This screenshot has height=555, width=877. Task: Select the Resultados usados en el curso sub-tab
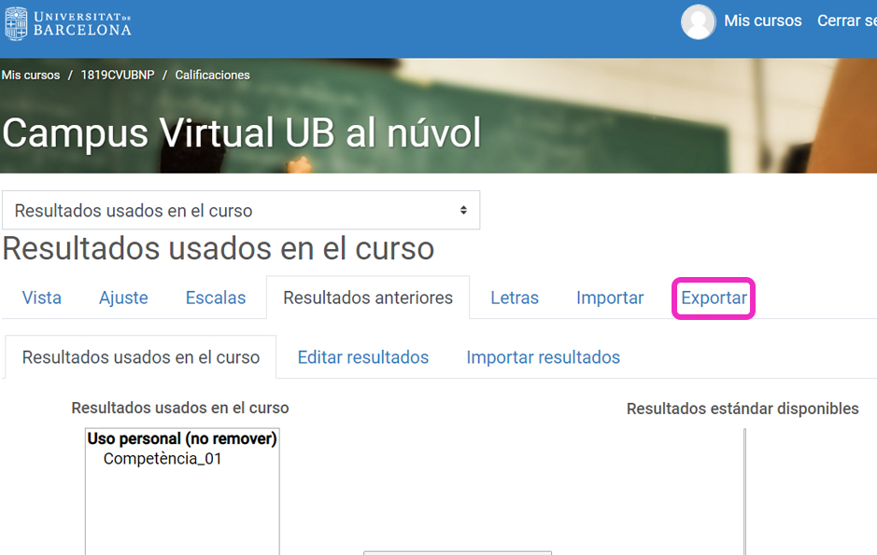click(x=141, y=357)
